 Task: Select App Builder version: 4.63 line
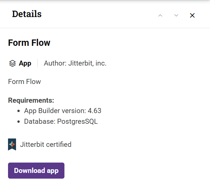click(63, 111)
